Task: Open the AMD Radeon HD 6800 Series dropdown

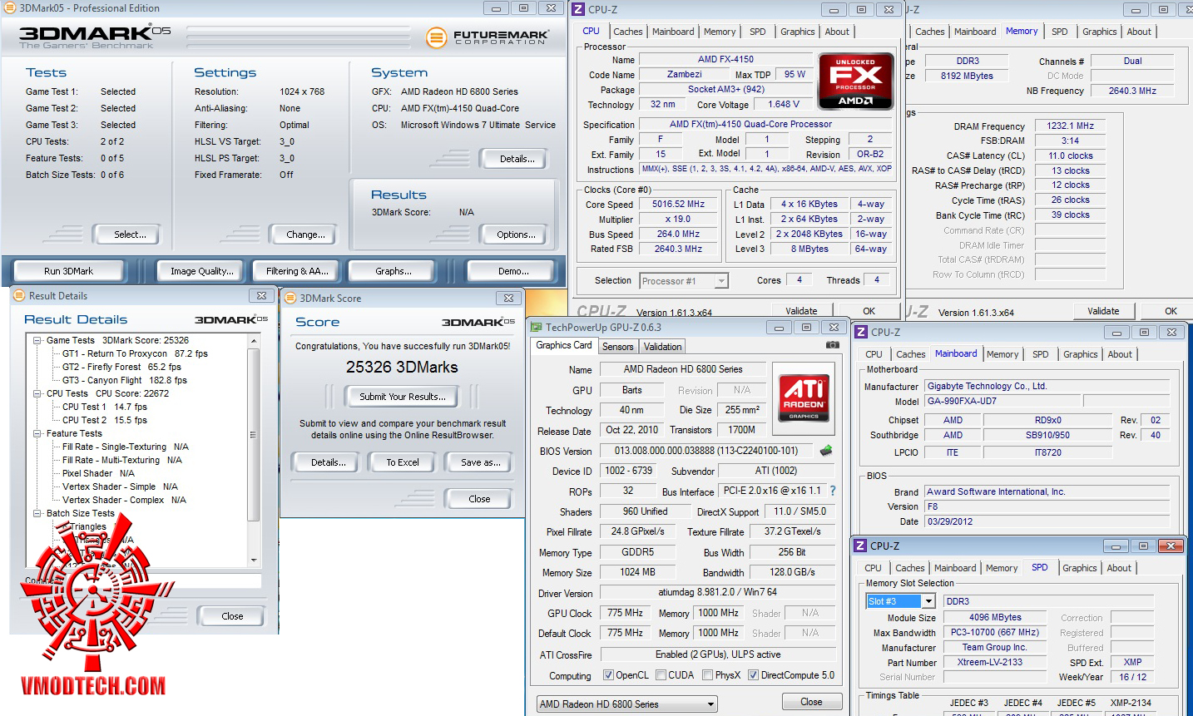Action: (x=627, y=704)
